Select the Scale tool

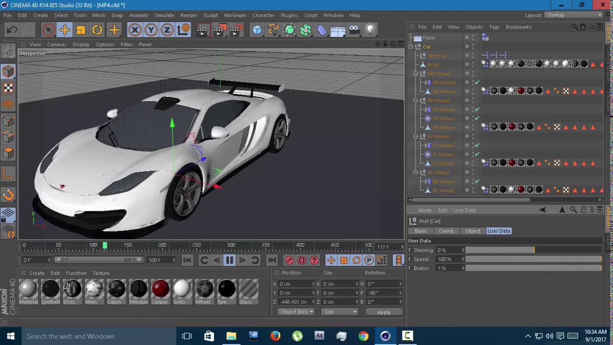(81, 30)
